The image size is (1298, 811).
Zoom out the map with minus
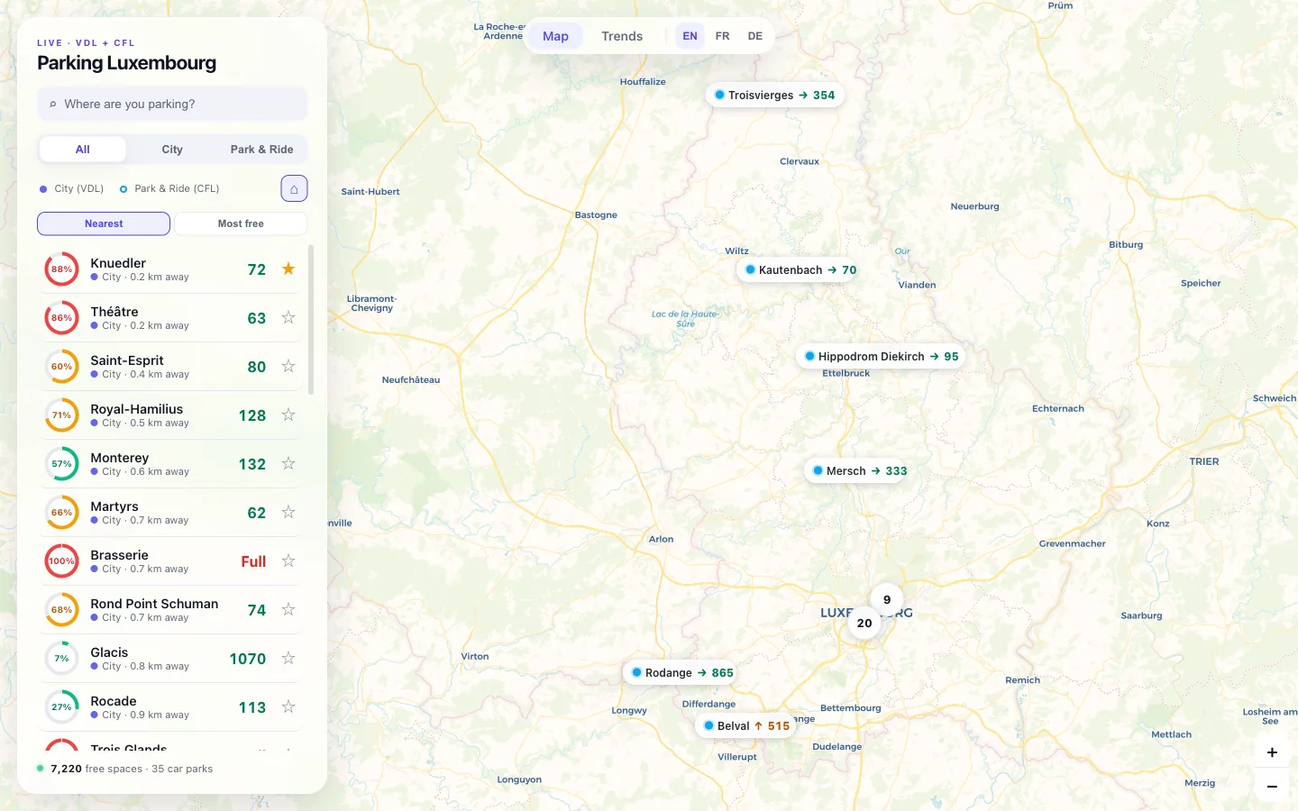1272,786
